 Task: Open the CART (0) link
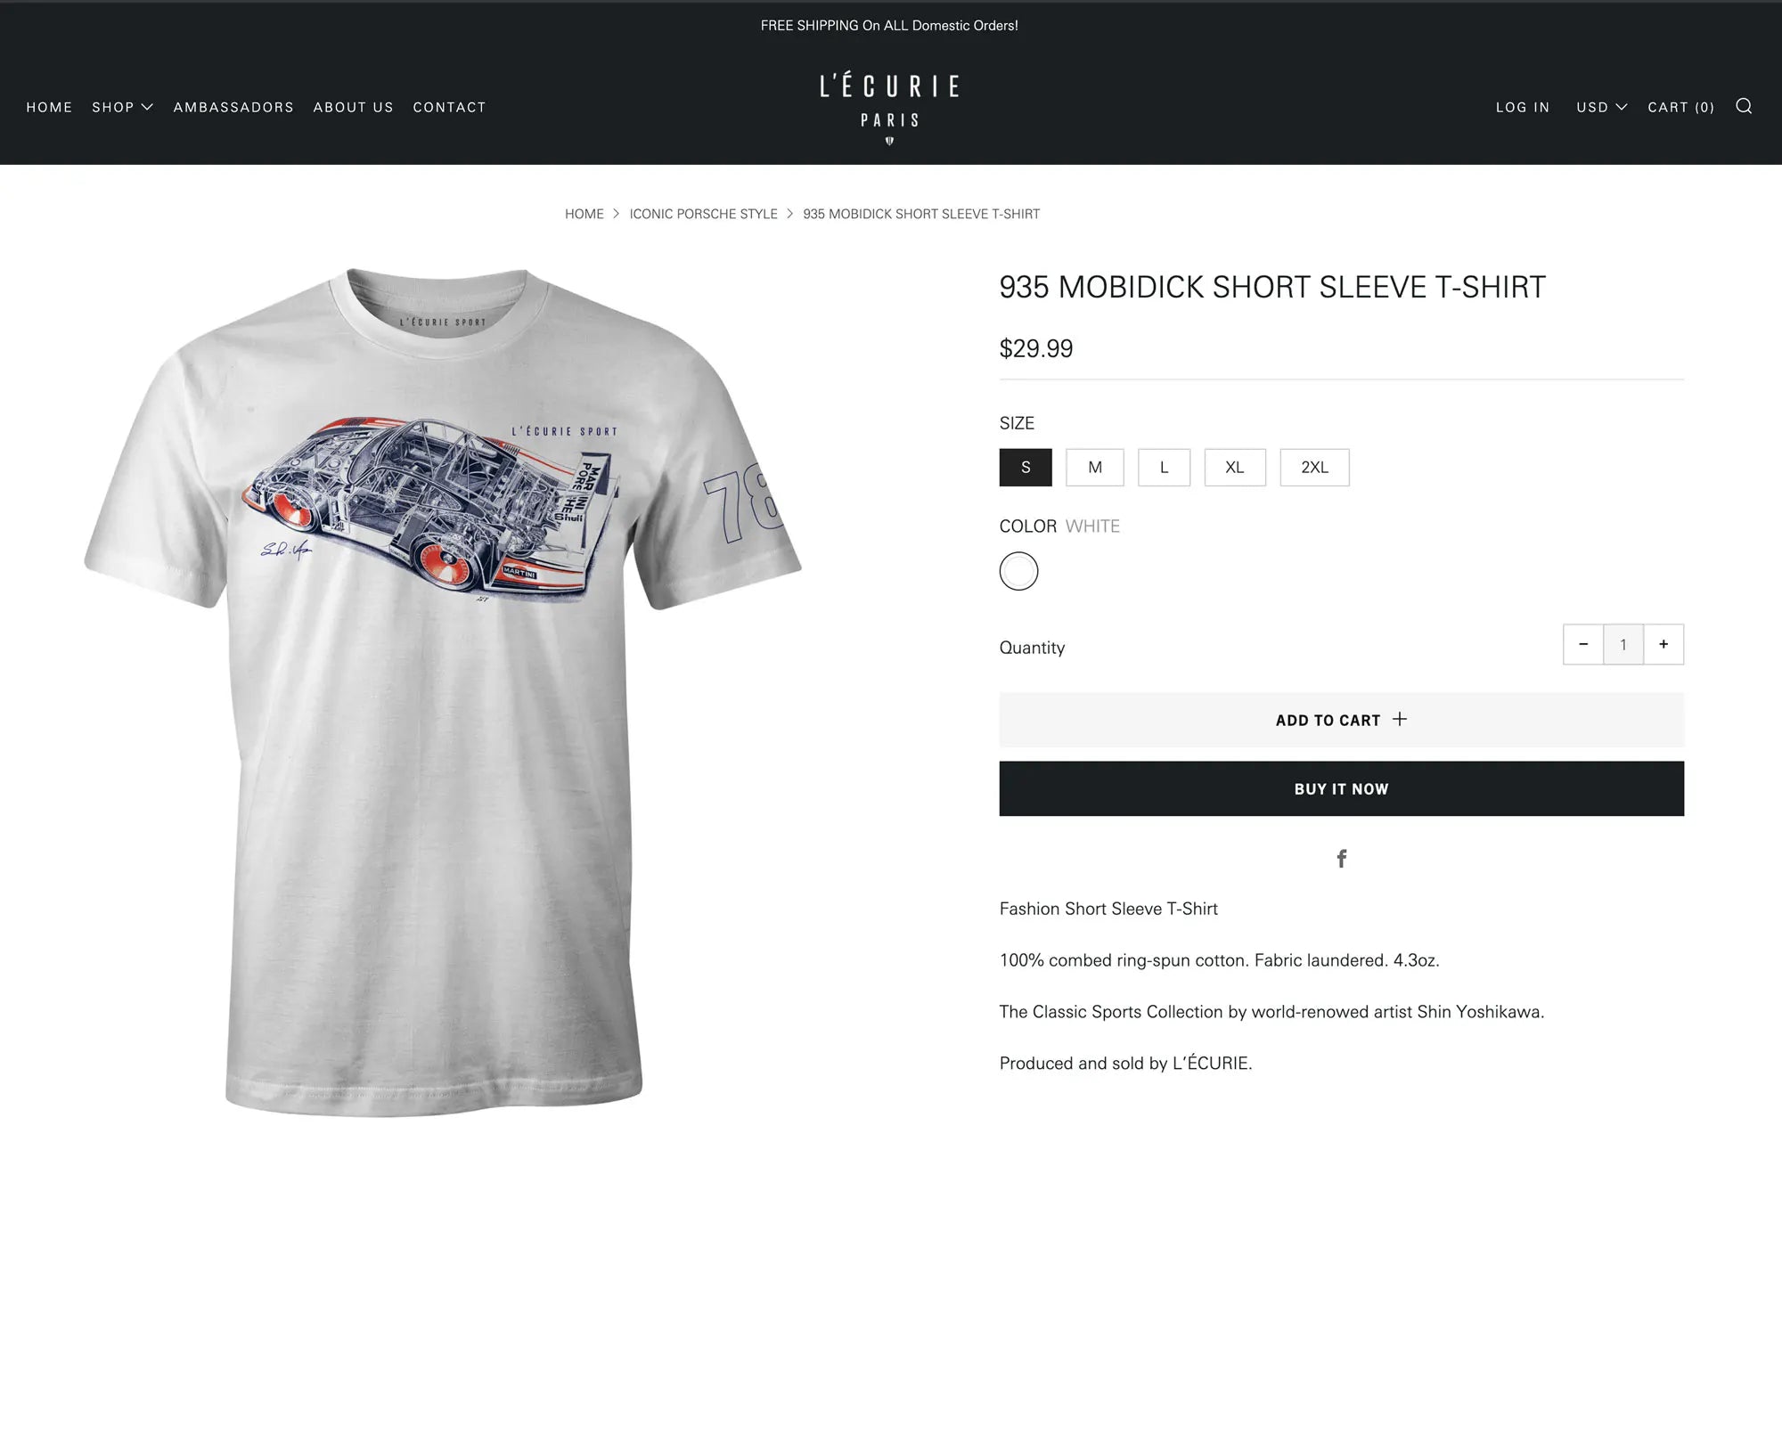click(1680, 107)
